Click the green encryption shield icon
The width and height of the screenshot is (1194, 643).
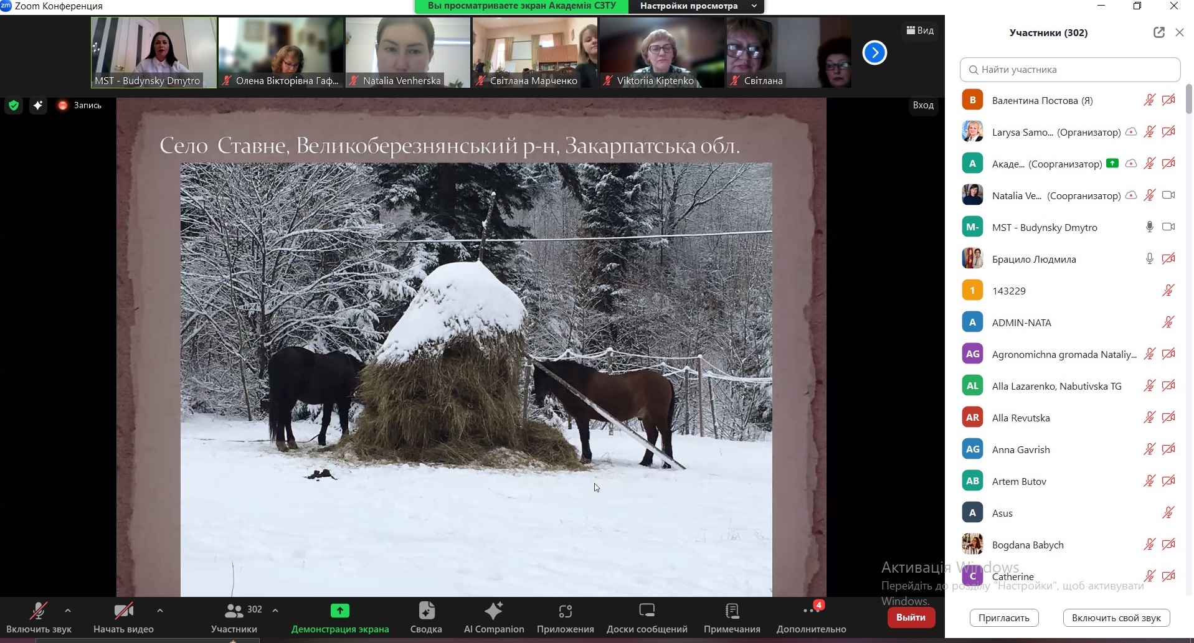coord(14,105)
